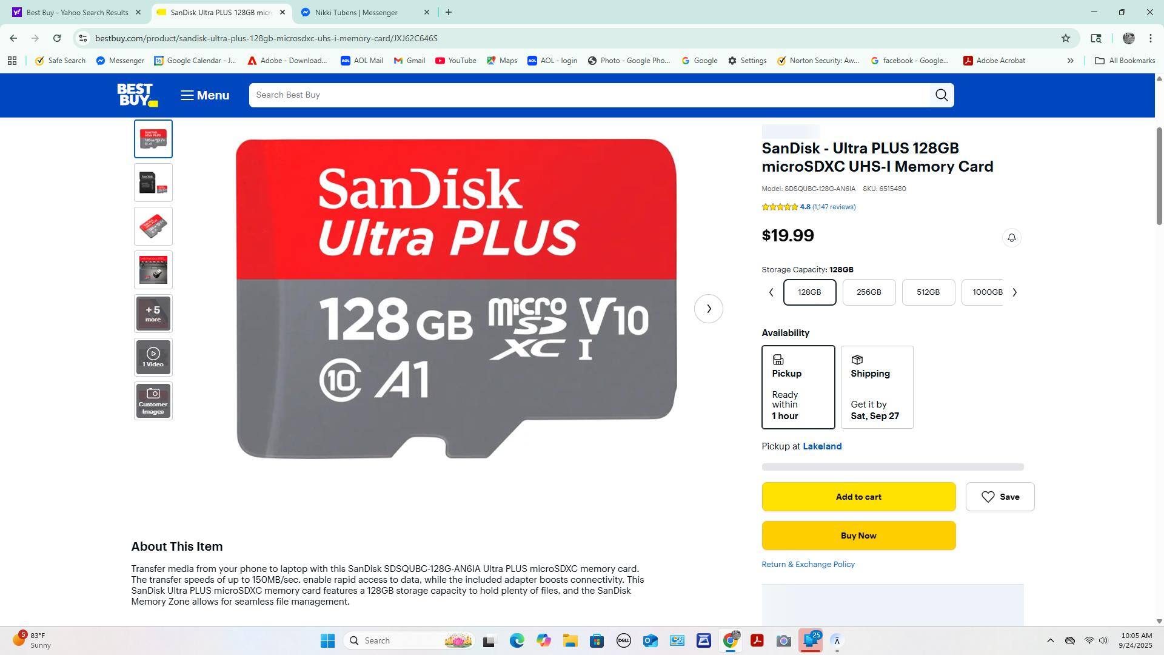Select the 512GB storage option

click(x=928, y=292)
